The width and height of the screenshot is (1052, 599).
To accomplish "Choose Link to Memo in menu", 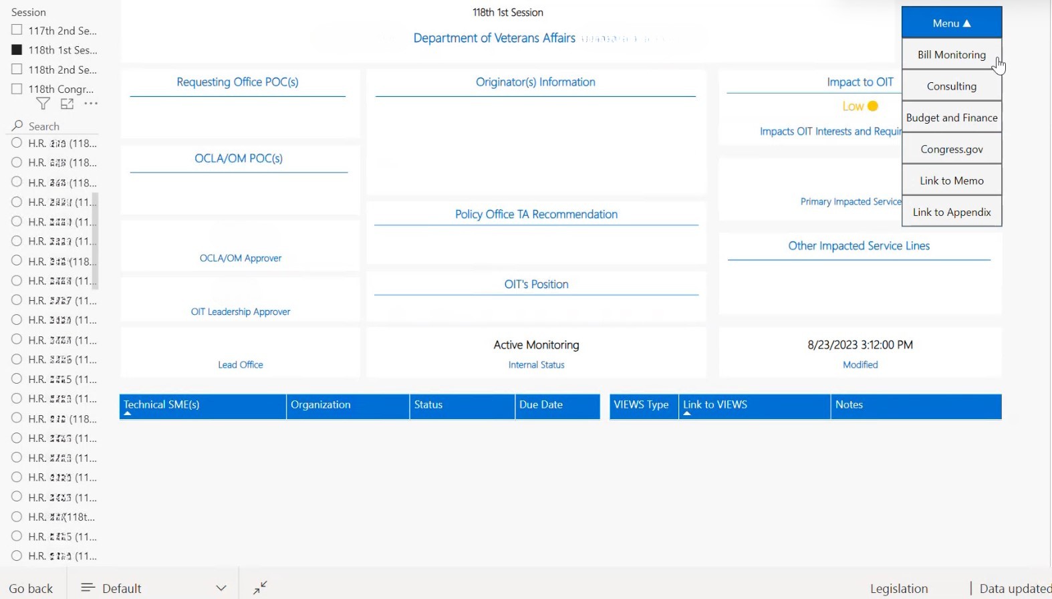I will (x=952, y=180).
